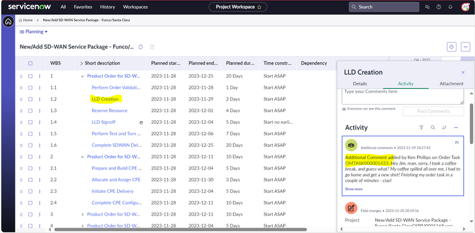Viewport: 475px width, 233px height.
Task: Click the Project Workspace pill button
Action: 238,7
